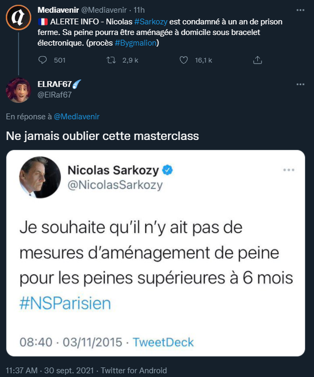314x377 pixels.
Task: Follow the @Mediavenir mention link in the reply
Action: click(x=77, y=117)
